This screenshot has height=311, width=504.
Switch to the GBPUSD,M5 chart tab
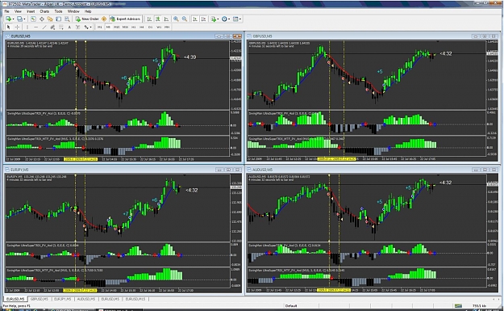click(x=40, y=299)
